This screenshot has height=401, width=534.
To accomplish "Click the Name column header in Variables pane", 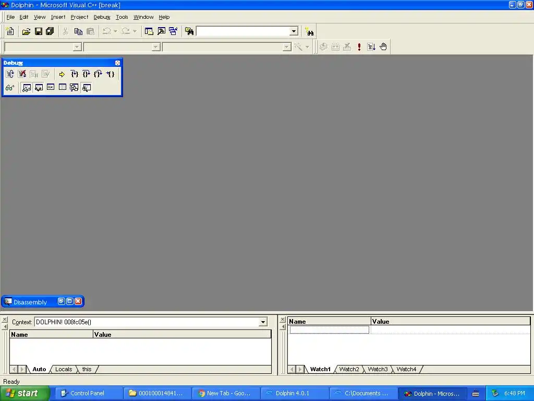I will coord(51,335).
